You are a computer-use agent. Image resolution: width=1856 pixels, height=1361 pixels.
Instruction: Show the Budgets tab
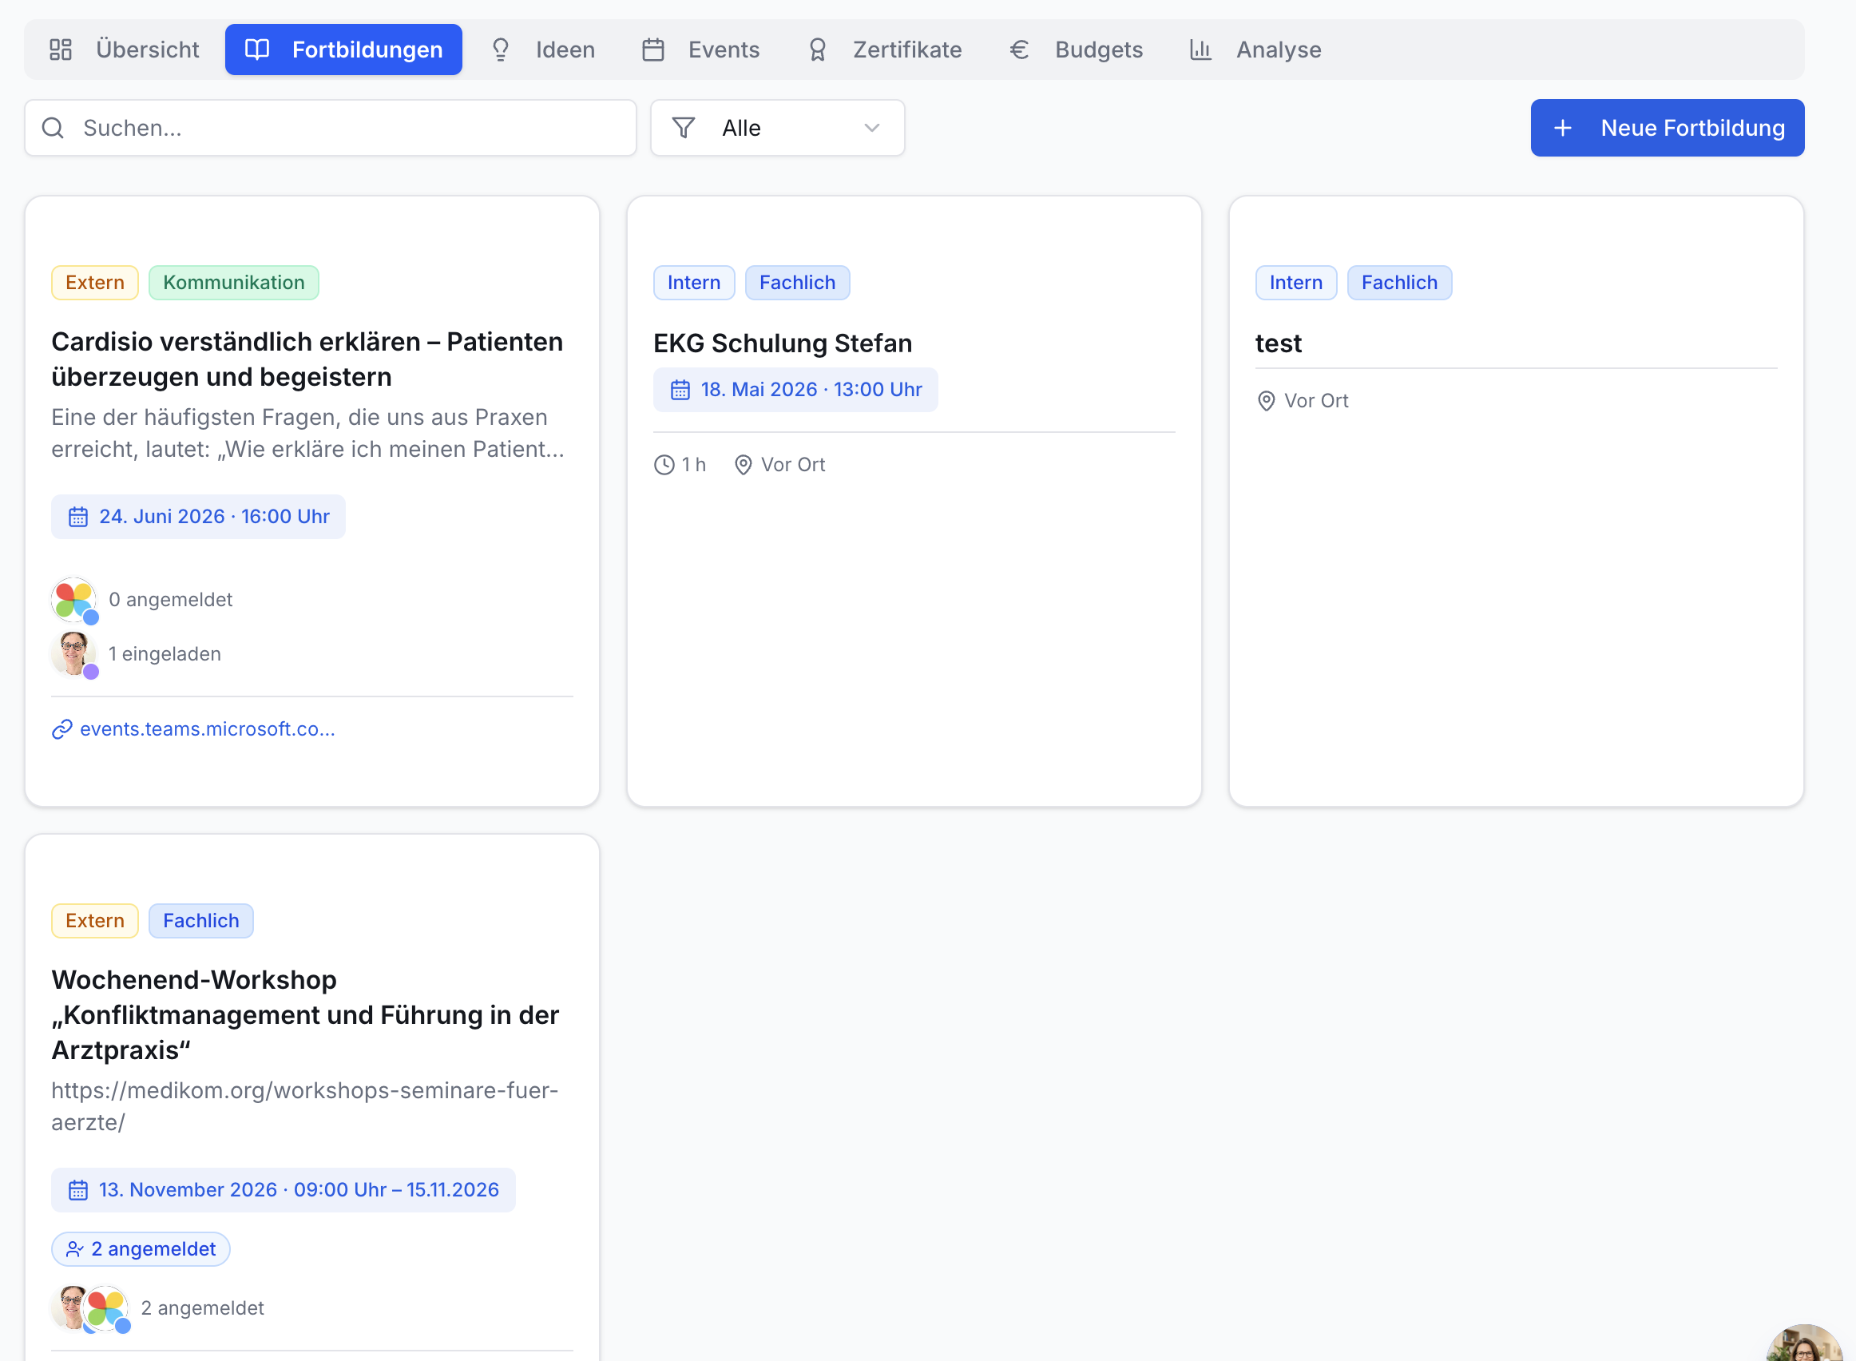[1076, 50]
